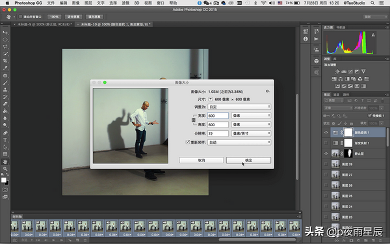Select the Eyedropper tool
This screenshot has height=244, width=390.
coord(5,68)
